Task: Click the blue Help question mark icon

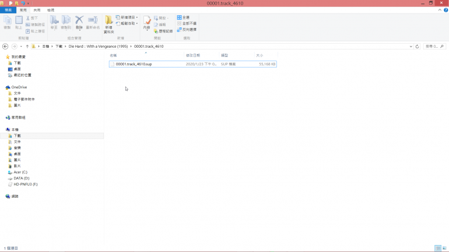Action: tap(446, 10)
